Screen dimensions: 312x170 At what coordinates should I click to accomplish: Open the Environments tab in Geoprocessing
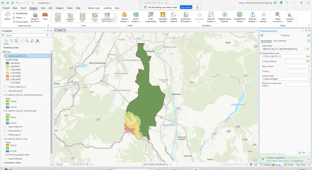280,41
